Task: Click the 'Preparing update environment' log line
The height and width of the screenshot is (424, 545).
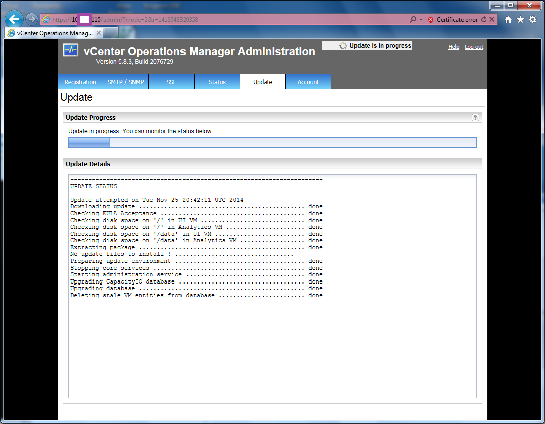Action: [197, 261]
